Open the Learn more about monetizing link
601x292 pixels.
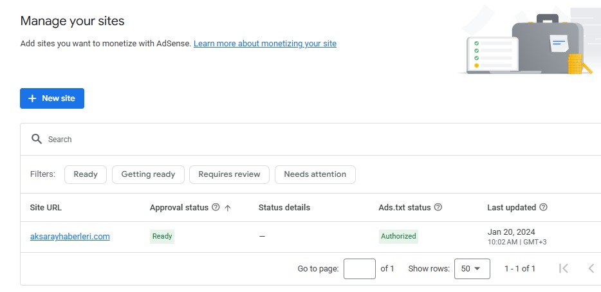tap(264, 44)
